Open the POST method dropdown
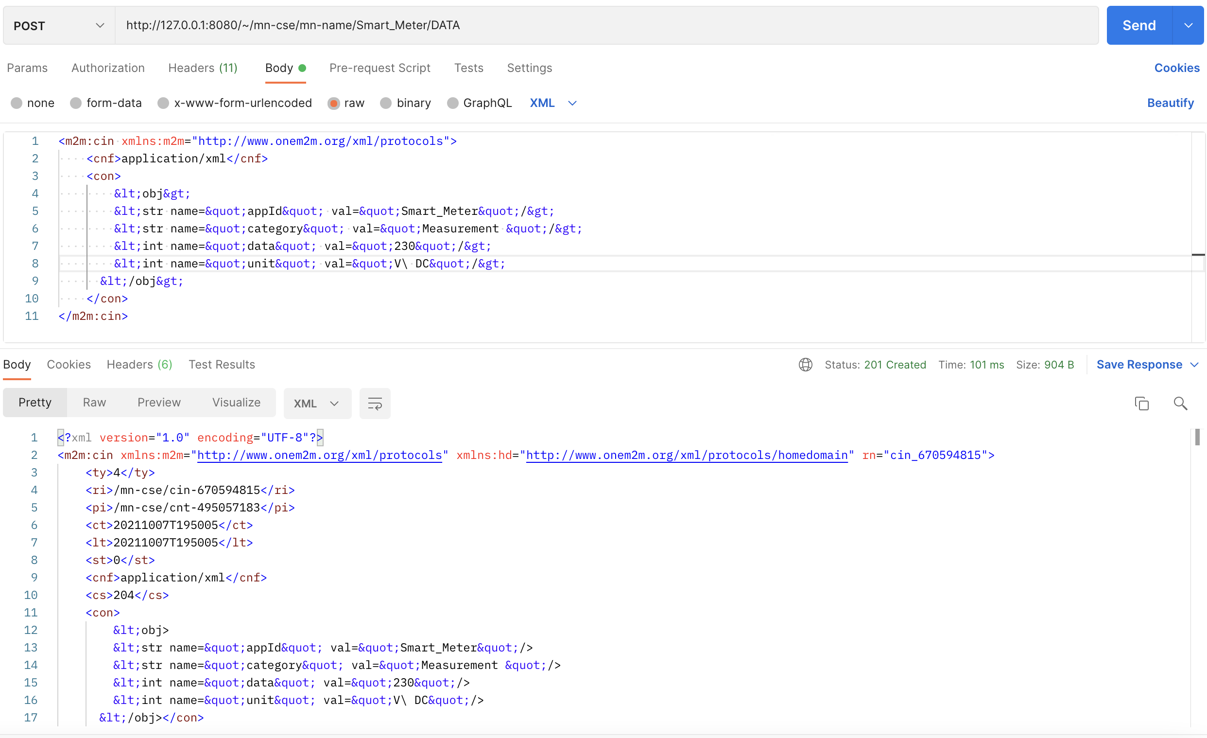Viewport: 1207px width, 738px height. pyautogui.click(x=59, y=25)
